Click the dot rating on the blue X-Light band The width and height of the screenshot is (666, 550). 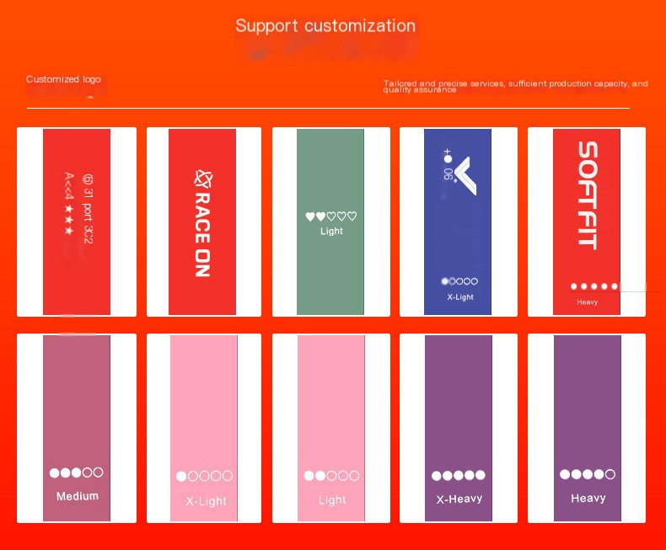tap(459, 281)
